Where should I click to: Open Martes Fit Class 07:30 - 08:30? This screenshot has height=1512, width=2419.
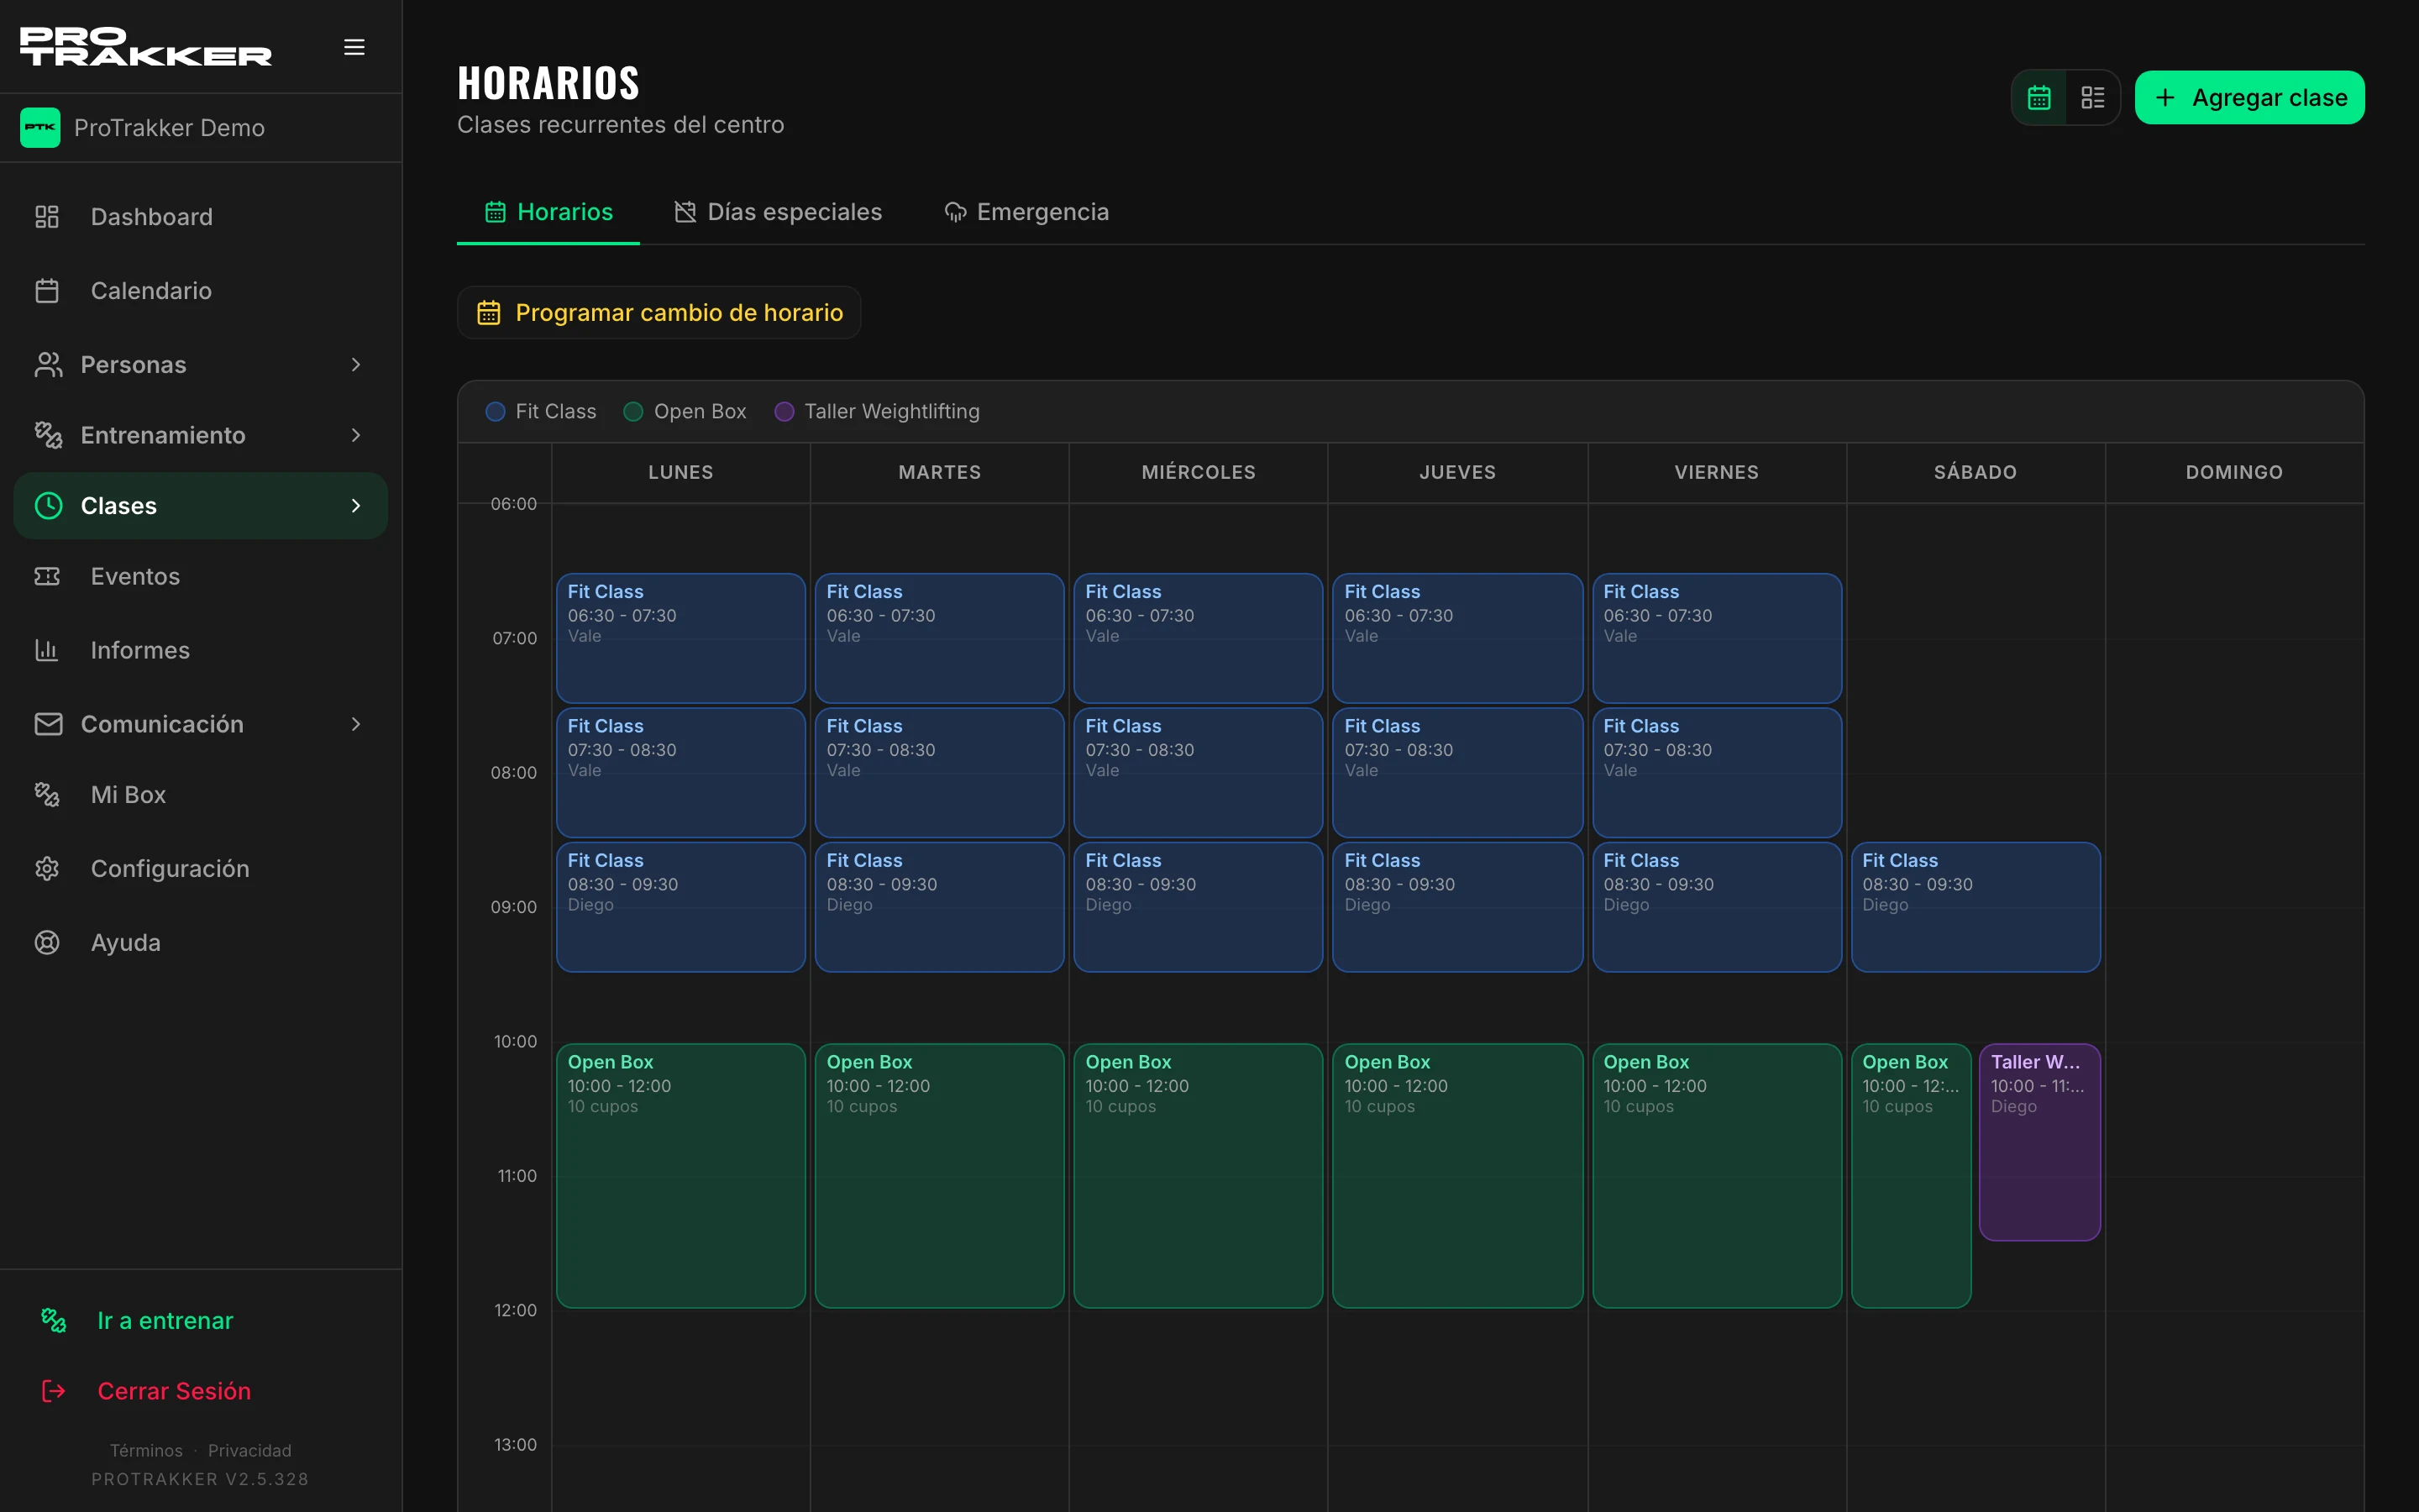click(x=940, y=772)
